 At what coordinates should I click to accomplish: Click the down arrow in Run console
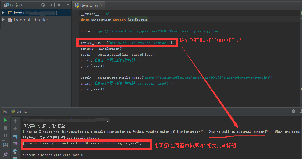pos(15,128)
